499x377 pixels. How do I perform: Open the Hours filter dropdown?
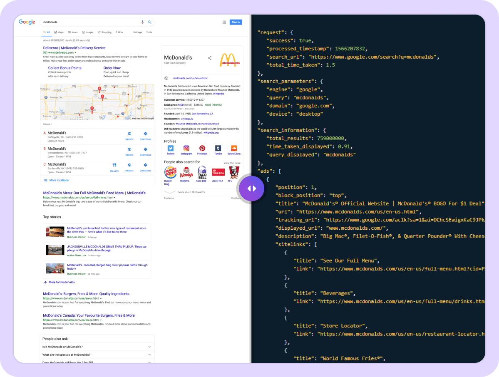point(48,124)
